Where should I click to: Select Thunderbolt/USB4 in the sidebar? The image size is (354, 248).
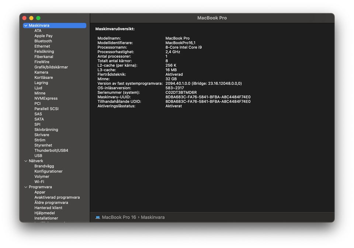51,150
